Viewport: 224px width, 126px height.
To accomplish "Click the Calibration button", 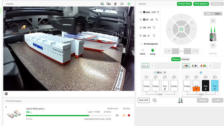I will [x=217, y=4].
